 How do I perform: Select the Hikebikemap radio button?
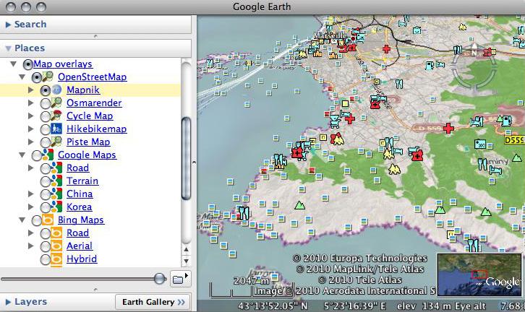[x=46, y=129]
